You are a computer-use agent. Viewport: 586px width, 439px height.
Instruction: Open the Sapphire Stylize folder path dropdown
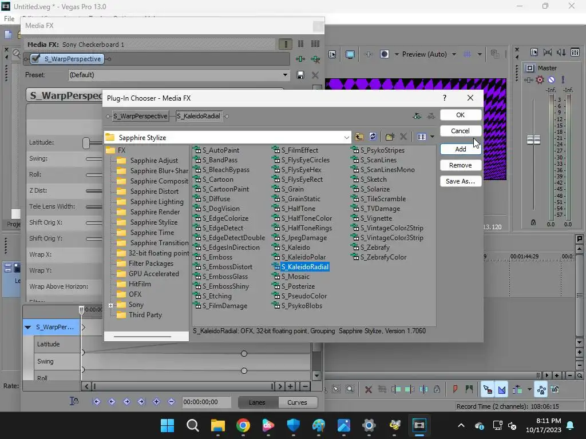click(x=346, y=137)
